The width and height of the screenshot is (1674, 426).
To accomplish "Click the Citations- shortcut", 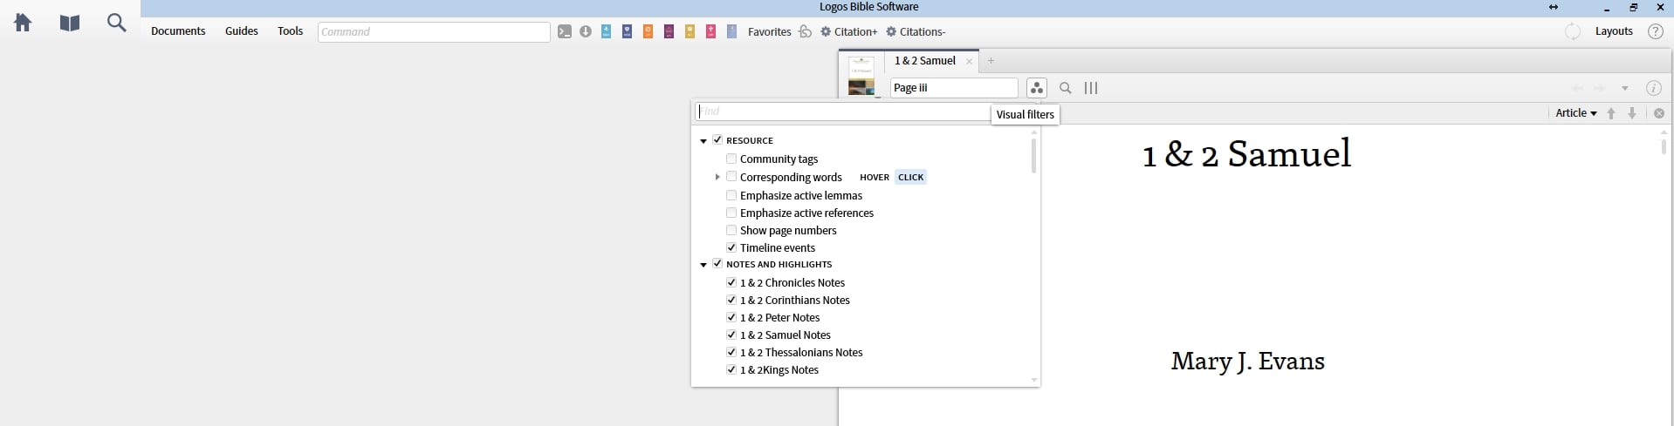I will pos(916,31).
